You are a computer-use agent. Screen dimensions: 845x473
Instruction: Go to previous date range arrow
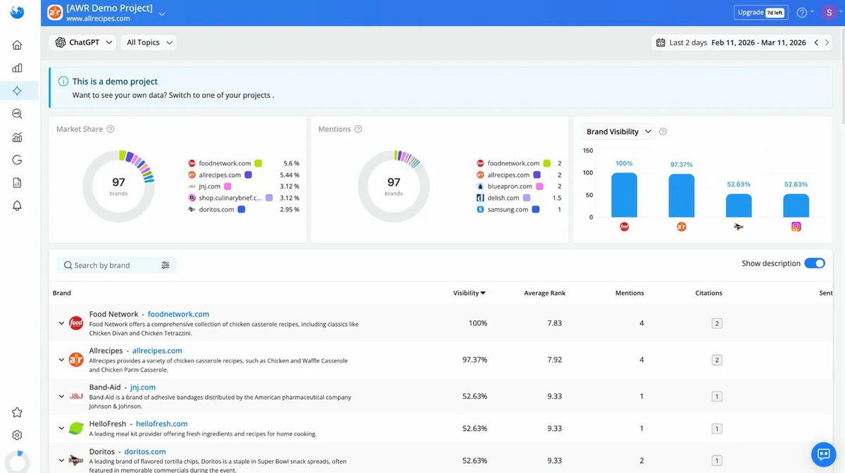coord(816,43)
